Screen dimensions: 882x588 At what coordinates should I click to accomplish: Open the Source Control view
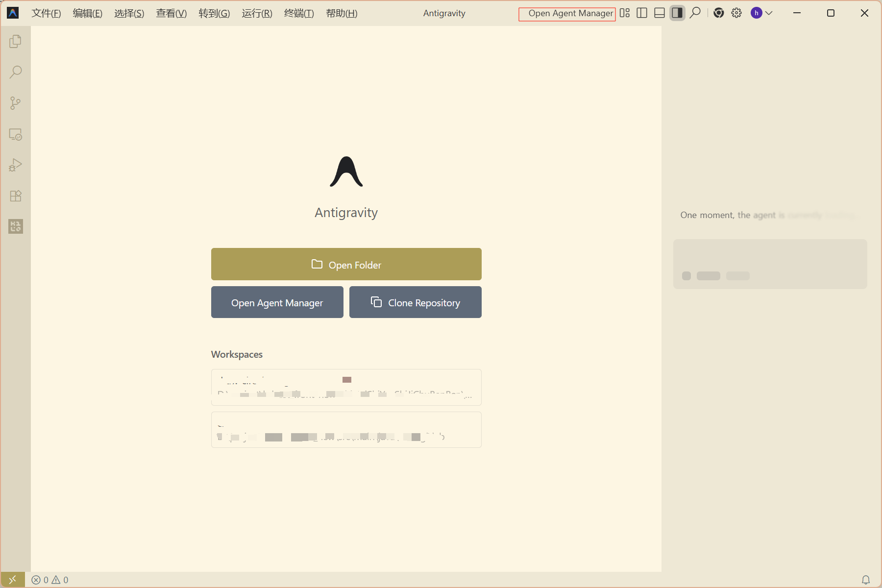coord(15,103)
